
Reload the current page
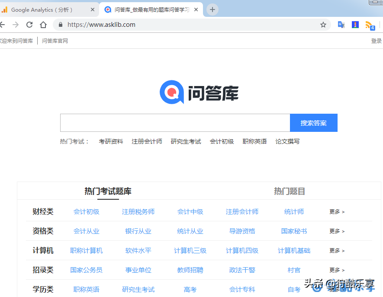tap(29, 25)
